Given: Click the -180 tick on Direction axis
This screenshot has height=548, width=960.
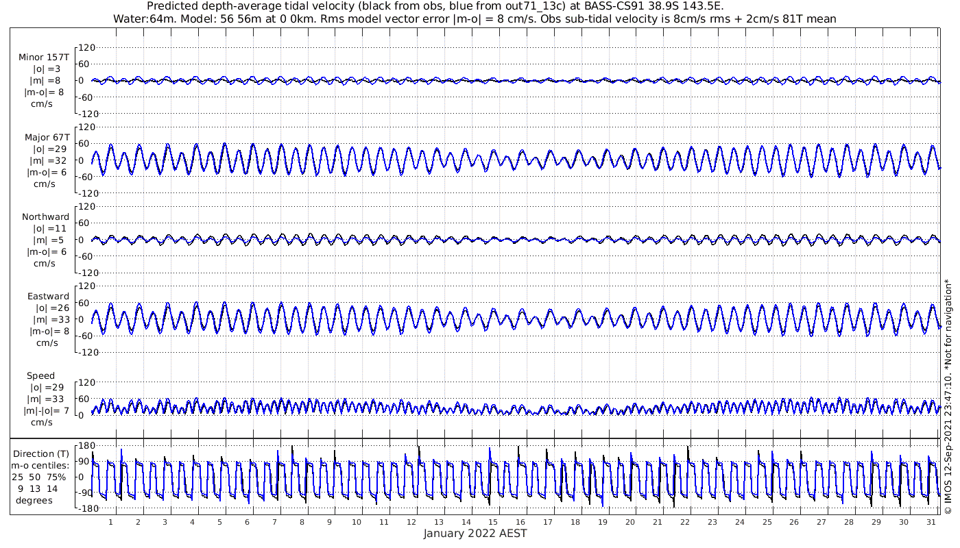Looking at the screenshot, I should pos(84,509).
